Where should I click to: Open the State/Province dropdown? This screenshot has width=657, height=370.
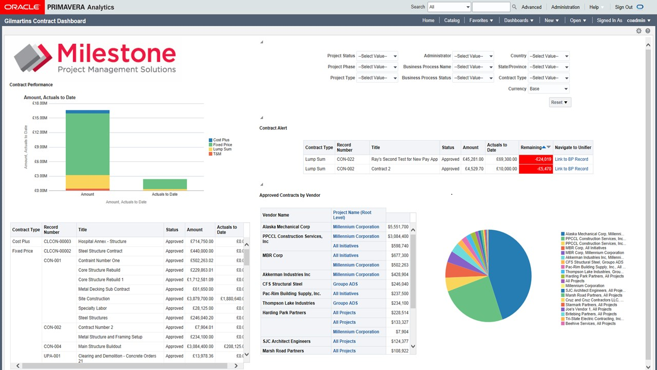pyautogui.click(x=549, y=67)
